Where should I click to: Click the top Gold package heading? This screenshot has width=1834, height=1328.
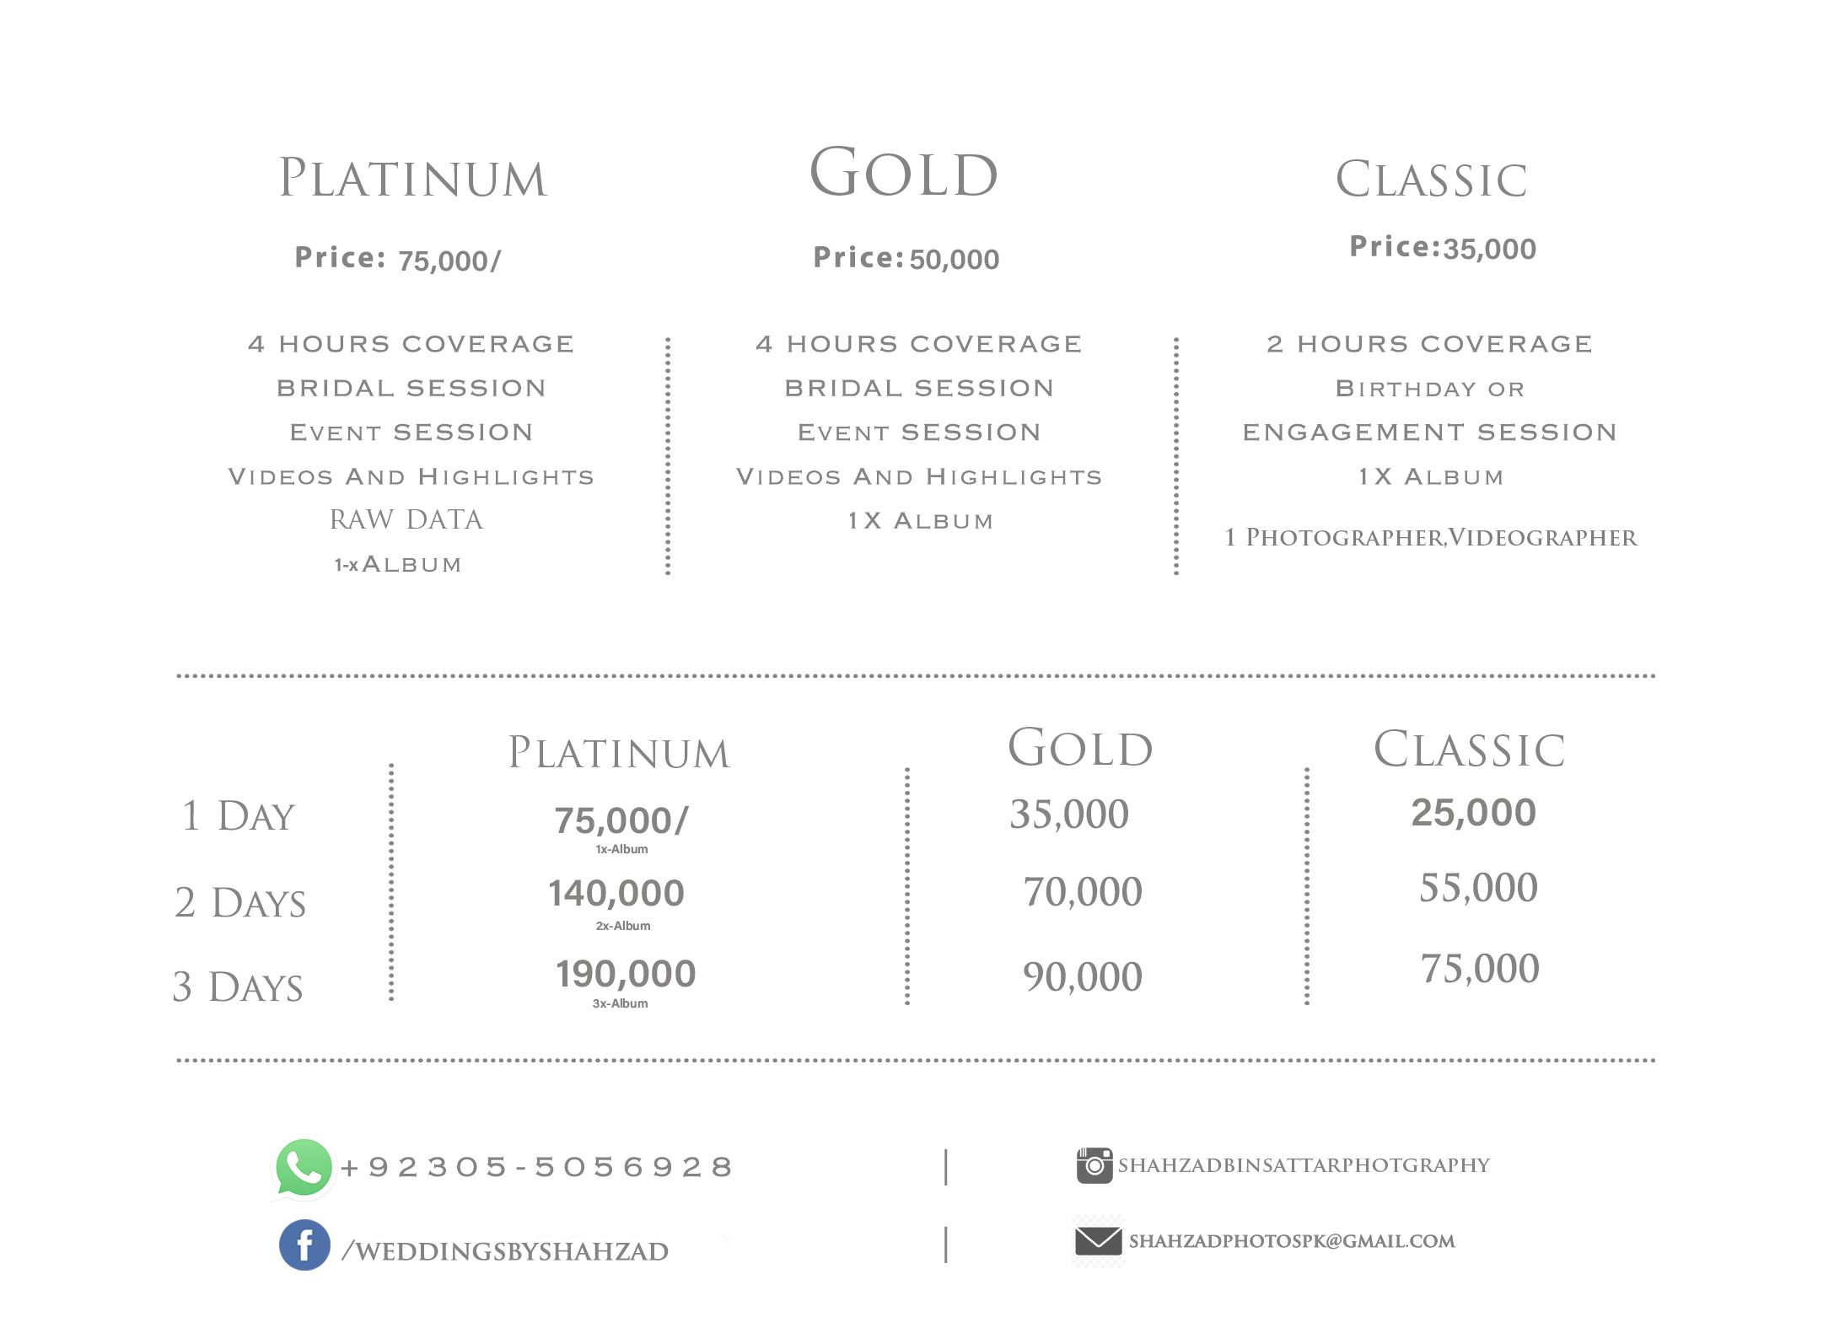904,173
